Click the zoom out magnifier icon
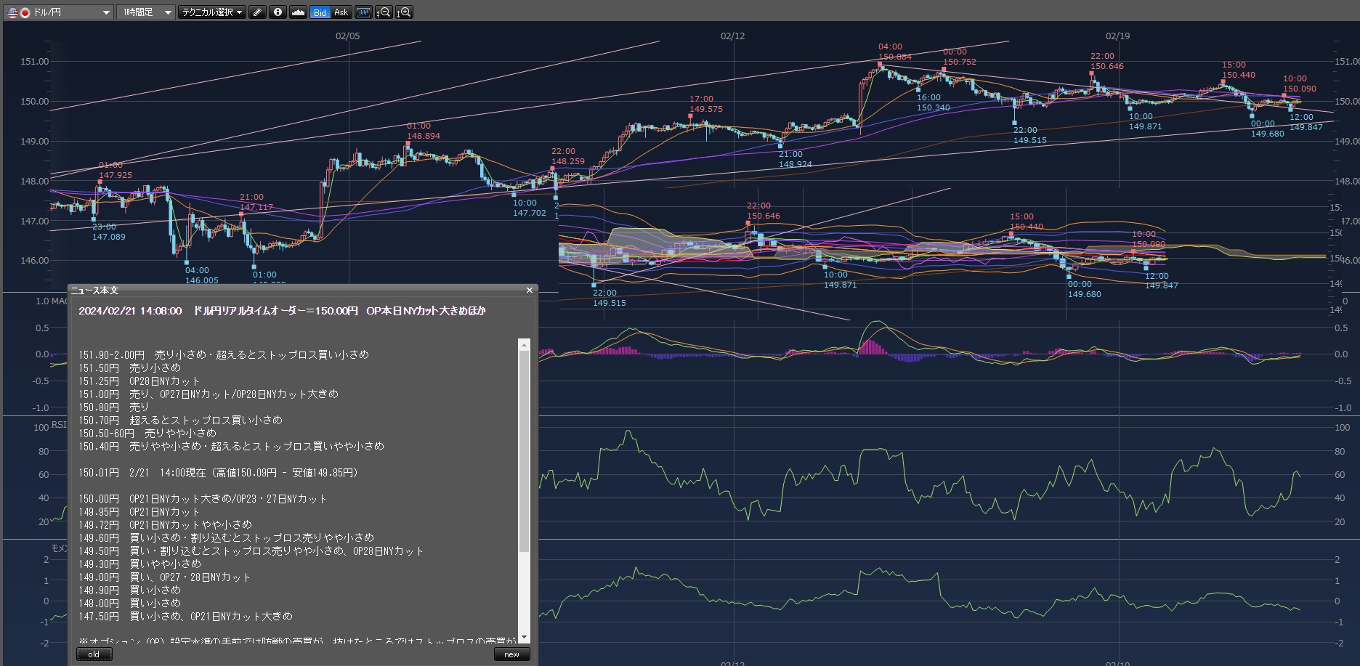The width and height of the screenshot is (1360, 666). [384, 12]
